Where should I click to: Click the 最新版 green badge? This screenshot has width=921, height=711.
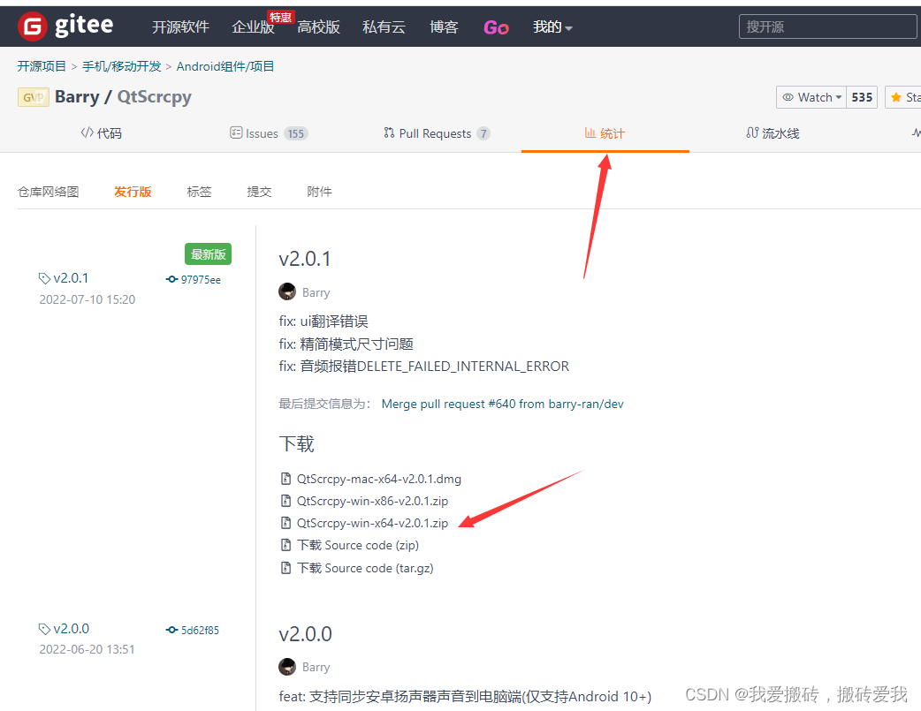(208, 254)
